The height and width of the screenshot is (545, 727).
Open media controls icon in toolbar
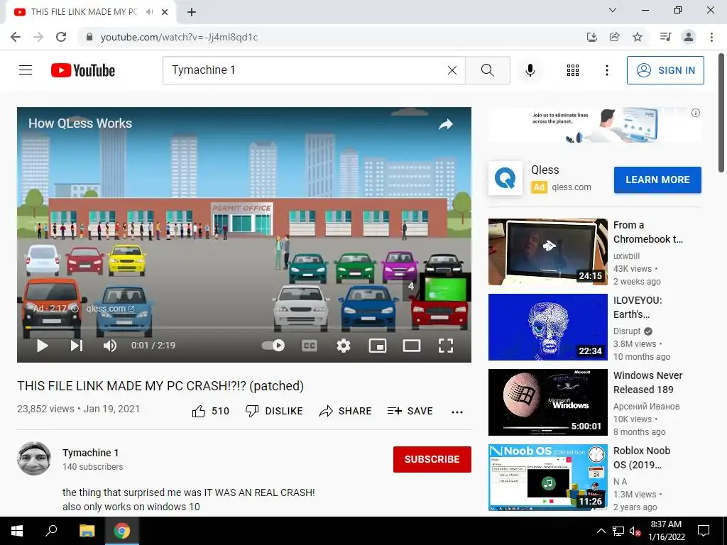pos(665,37)
